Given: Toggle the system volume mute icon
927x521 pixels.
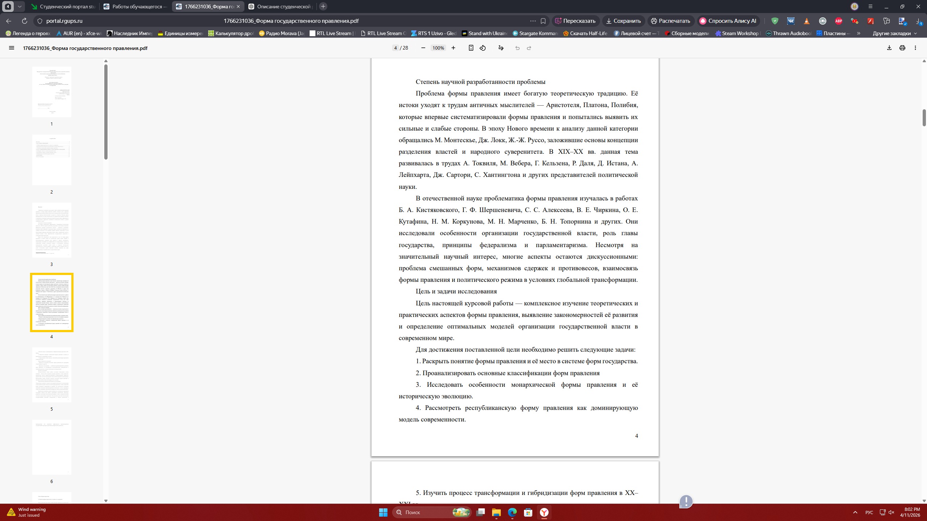Looking at the screenshot, I should click(891, 512).
